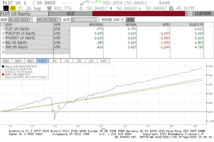Click the 5.00 label on the chart axis
Image resolution: width=214 pixels, height=142 pixels.
tap(210, 66)
